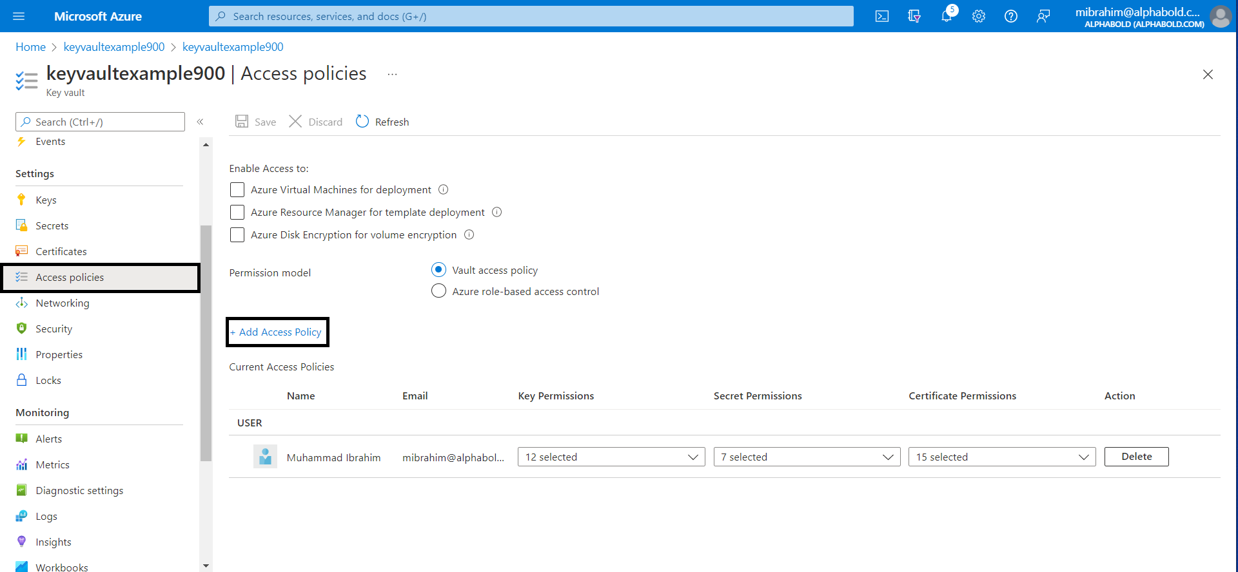Open Properties menu item

click(59, 354)
